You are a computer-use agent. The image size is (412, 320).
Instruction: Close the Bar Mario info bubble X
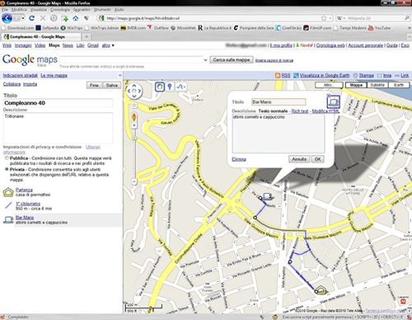click(x=329, y=95)
